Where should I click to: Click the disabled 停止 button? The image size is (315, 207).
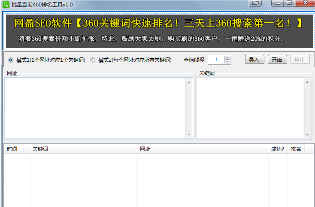coord(300,60)
